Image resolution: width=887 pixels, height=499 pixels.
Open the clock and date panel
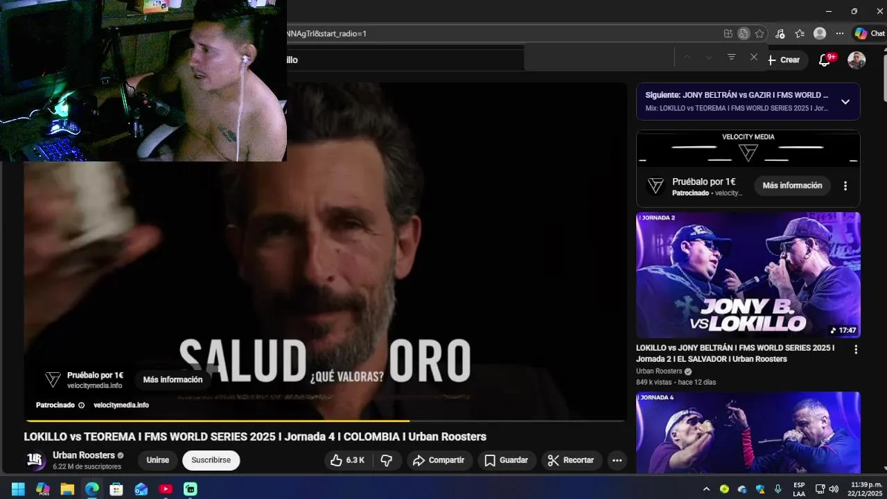coord(866,489)
